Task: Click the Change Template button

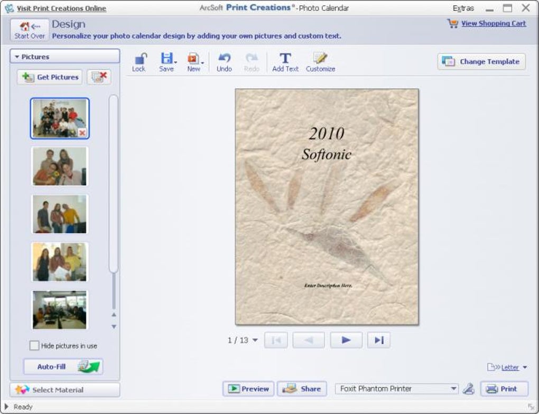Action: pyautogui.click(x=481, y=61)
